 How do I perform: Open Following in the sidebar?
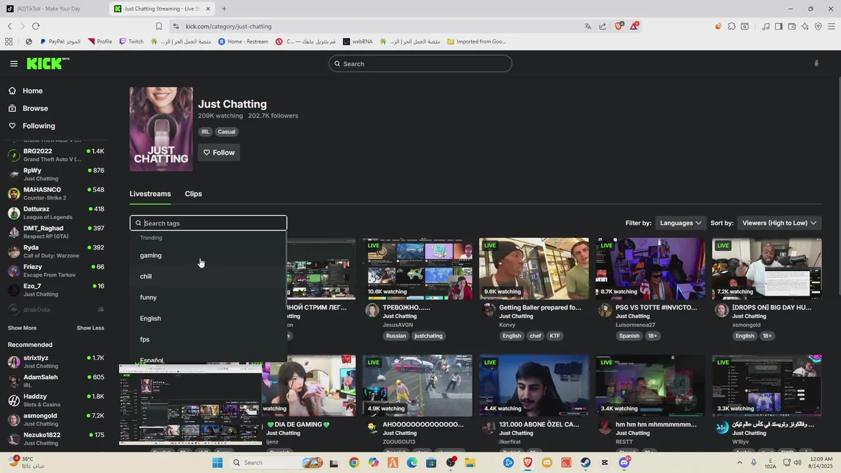coord(39,126)
